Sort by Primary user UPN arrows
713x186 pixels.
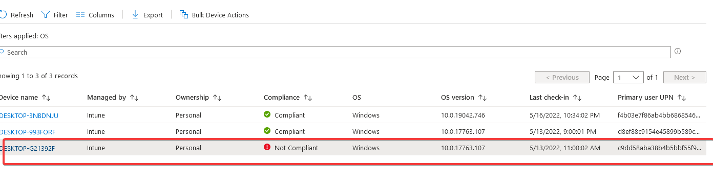[681, 97]
